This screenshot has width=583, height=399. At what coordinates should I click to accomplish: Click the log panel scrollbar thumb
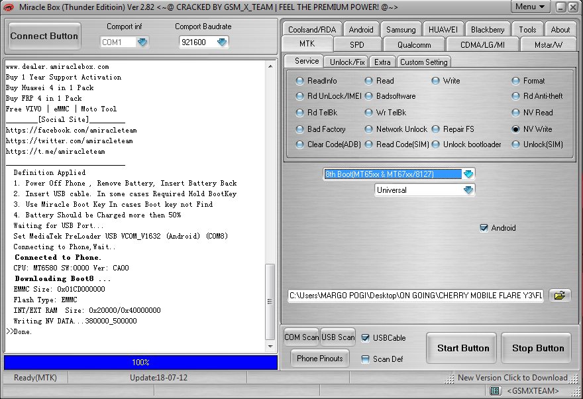coord(270,302)
